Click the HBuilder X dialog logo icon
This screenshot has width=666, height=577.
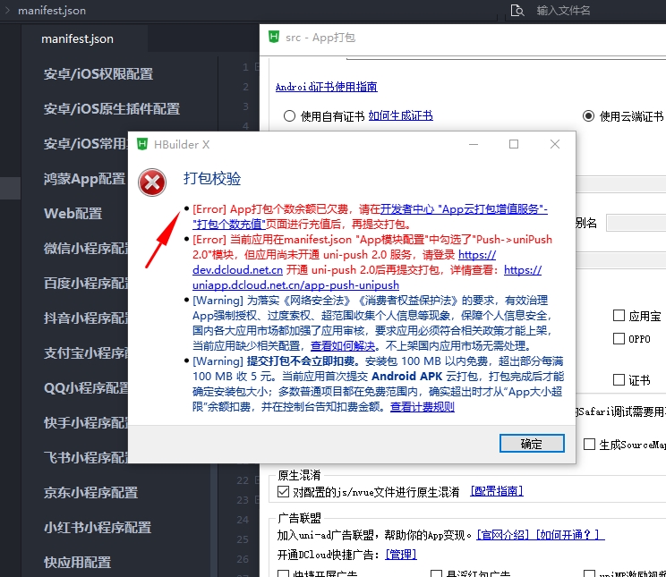pyautogui.click(x=141, y=144)
